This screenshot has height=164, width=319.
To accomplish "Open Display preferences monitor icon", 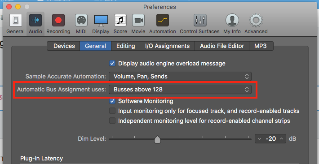I will [101, 21].
